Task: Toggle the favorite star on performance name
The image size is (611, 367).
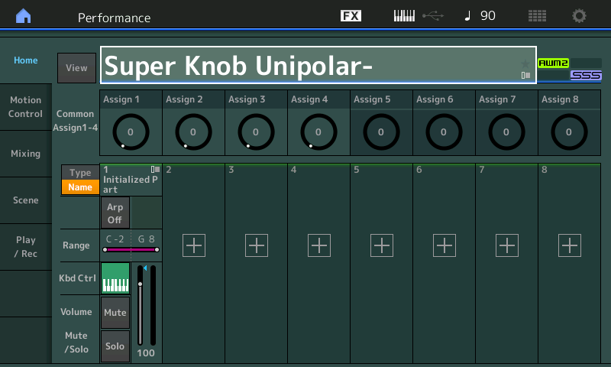Action: (x=525, y=63)
